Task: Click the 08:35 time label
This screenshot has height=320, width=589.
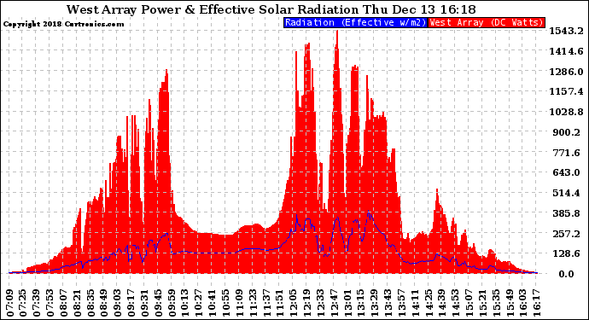Action: (x=90, y=303)
